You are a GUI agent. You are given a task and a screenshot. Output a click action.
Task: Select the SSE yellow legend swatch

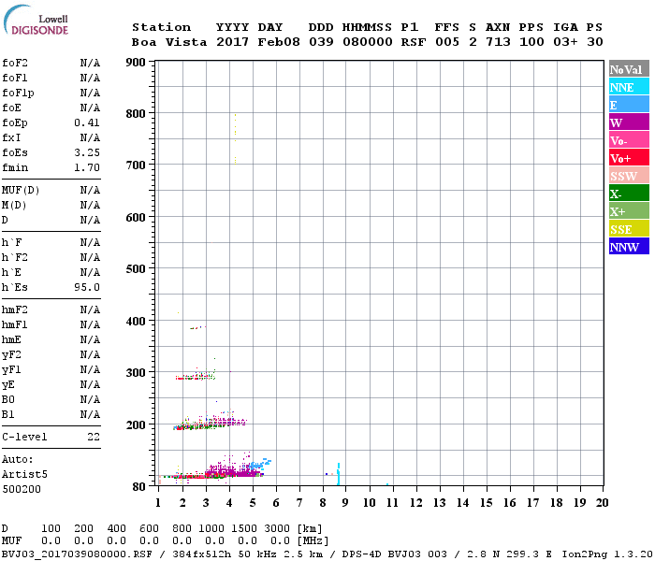pyautogui.click(x=629, y=229)
